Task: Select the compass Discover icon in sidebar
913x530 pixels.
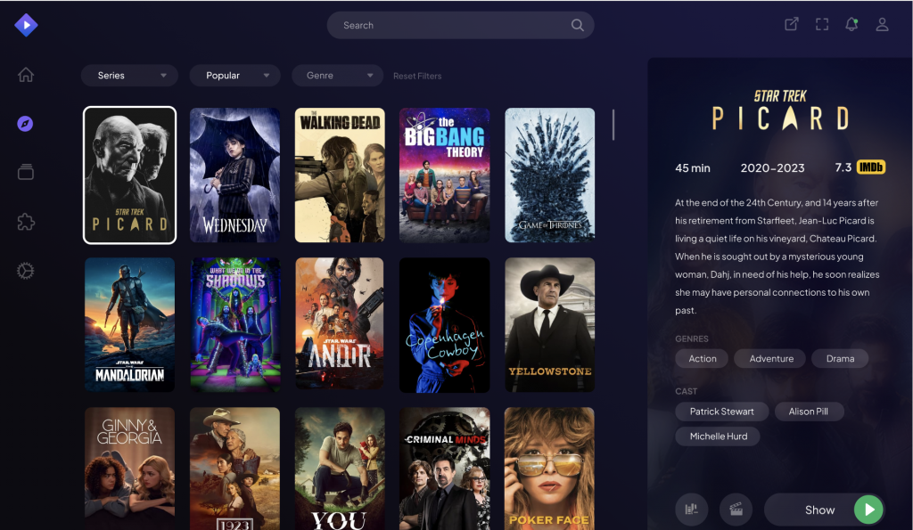Action: pos(26,124)
